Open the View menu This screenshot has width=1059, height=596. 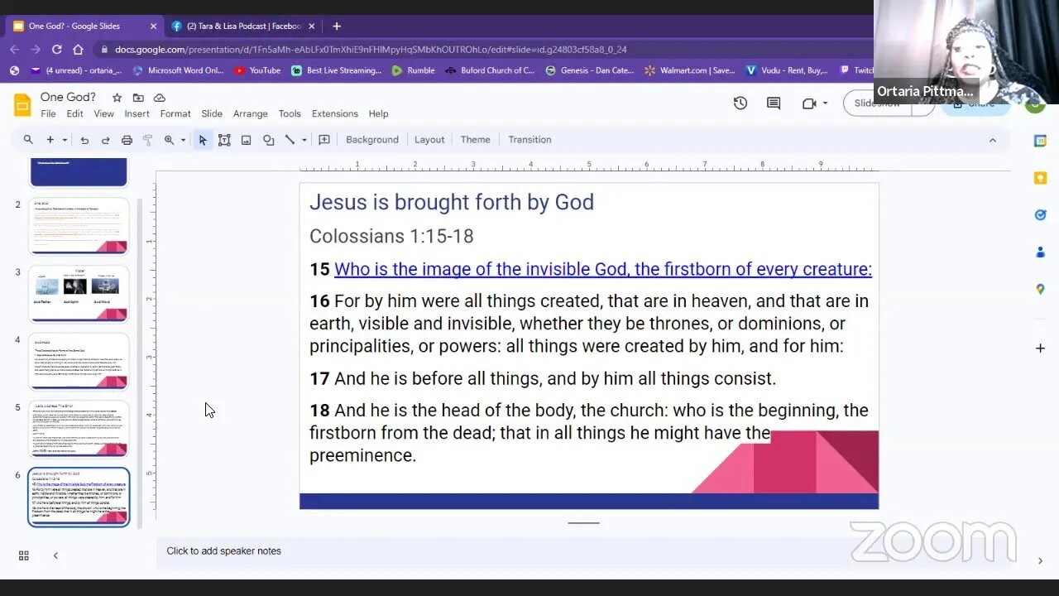click(103, 114)
